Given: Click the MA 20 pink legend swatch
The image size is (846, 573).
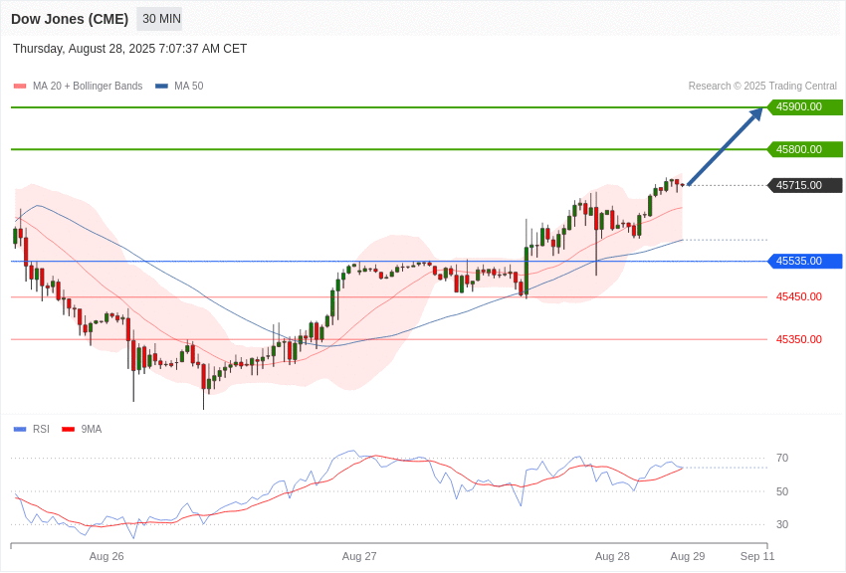Looking at the screenshot, I should pyautogui.click(x=20, y=87).
